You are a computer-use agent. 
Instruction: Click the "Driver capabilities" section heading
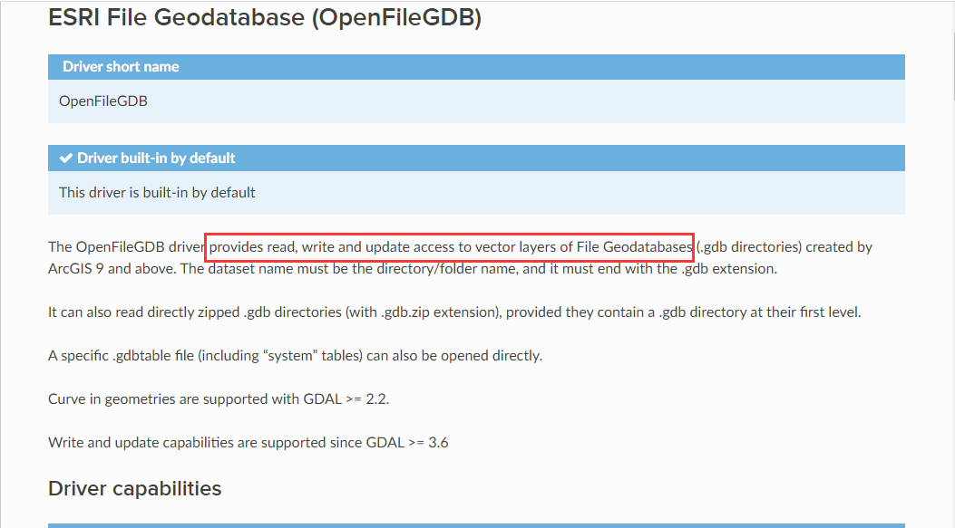[134, 488]
